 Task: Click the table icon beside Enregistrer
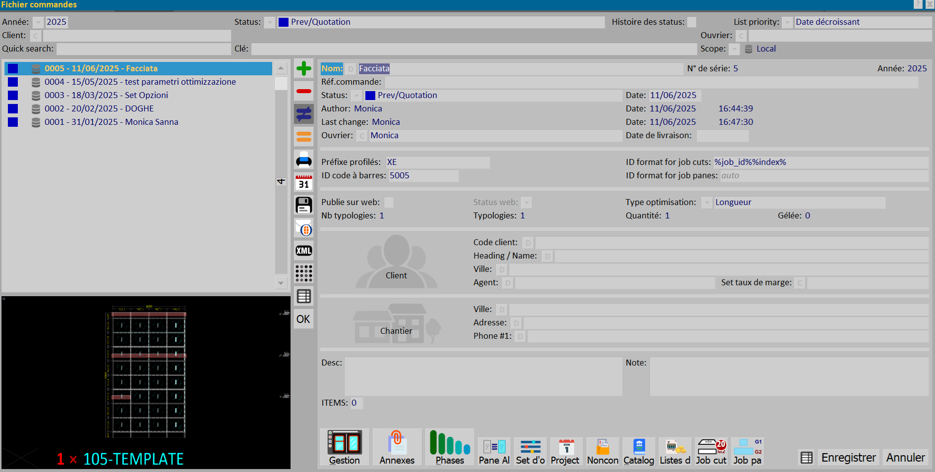coord(807,458)
